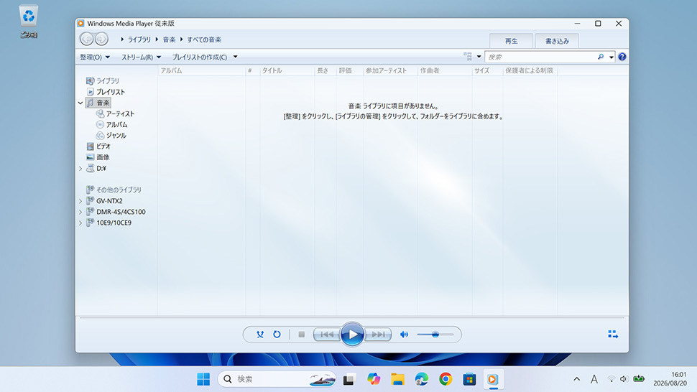
Task: Open the 整理(O) menu
Action: (x=95, y=57)
